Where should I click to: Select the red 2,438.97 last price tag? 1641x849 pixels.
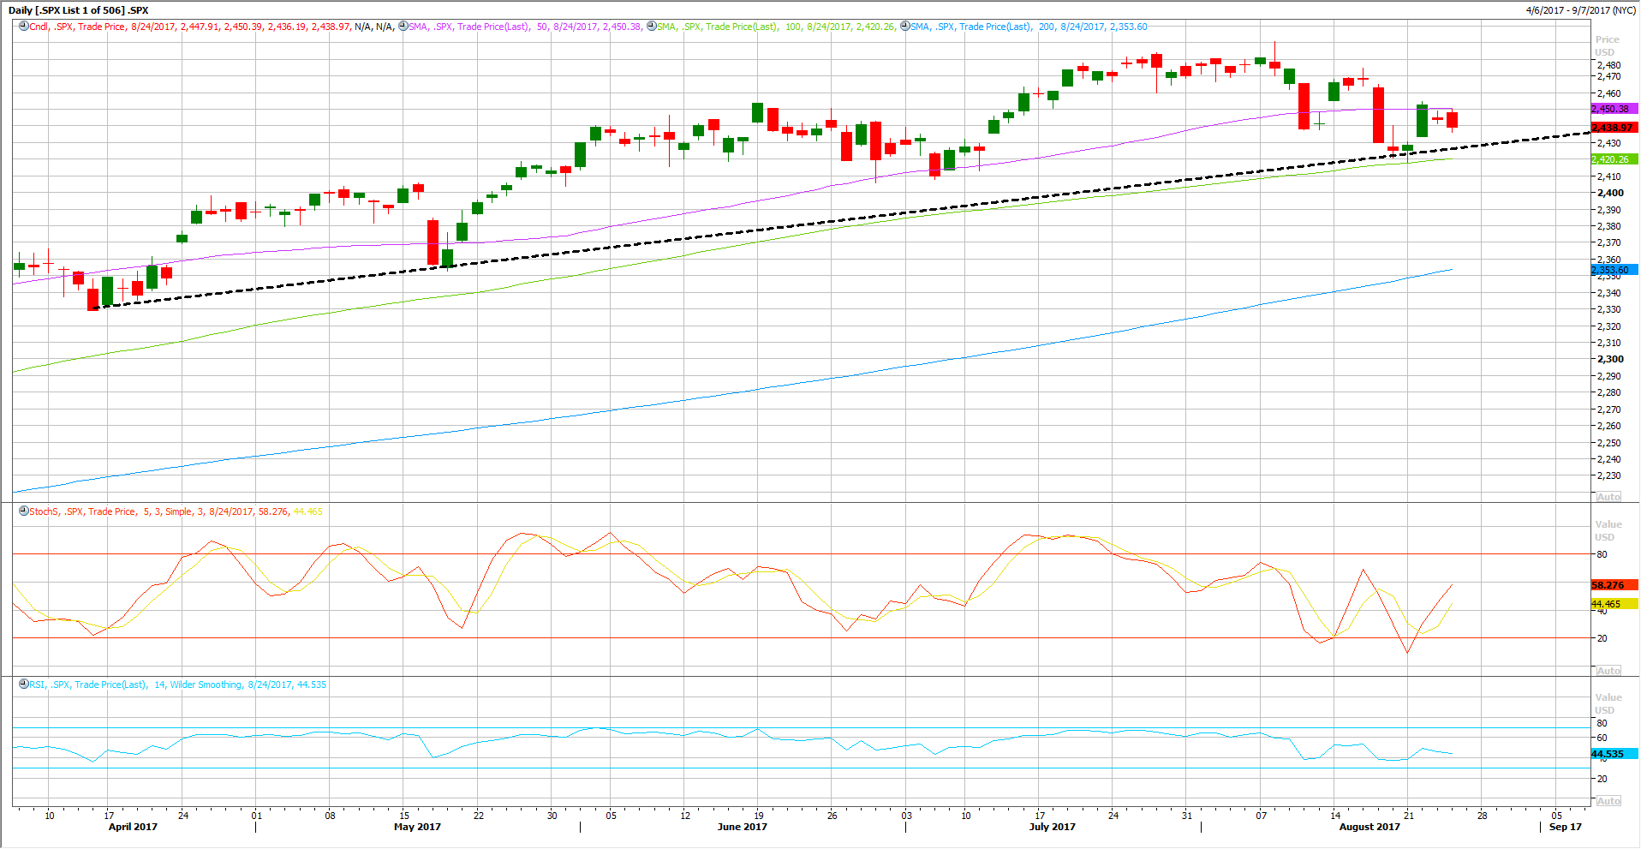click(1614, 128)
